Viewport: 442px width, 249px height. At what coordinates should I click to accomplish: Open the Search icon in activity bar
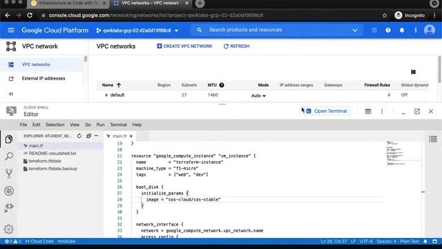[x=9, y=156]
